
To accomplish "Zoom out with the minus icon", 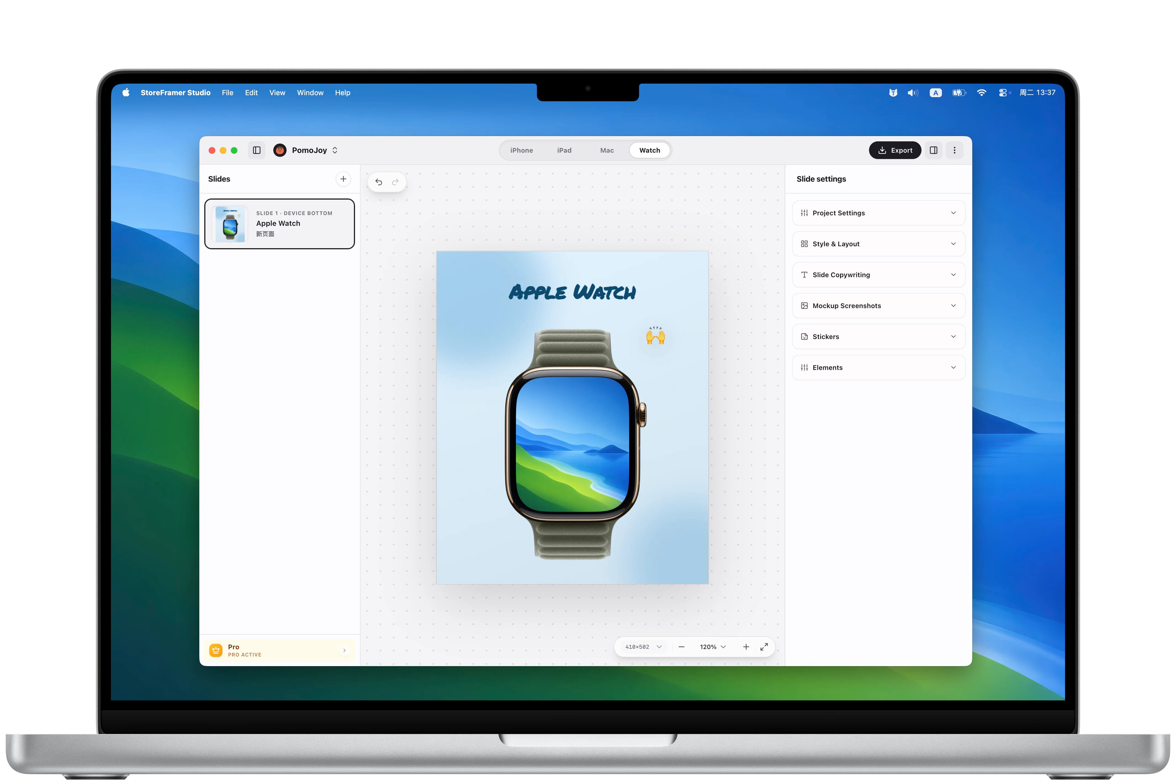I will tap(682, 647).
